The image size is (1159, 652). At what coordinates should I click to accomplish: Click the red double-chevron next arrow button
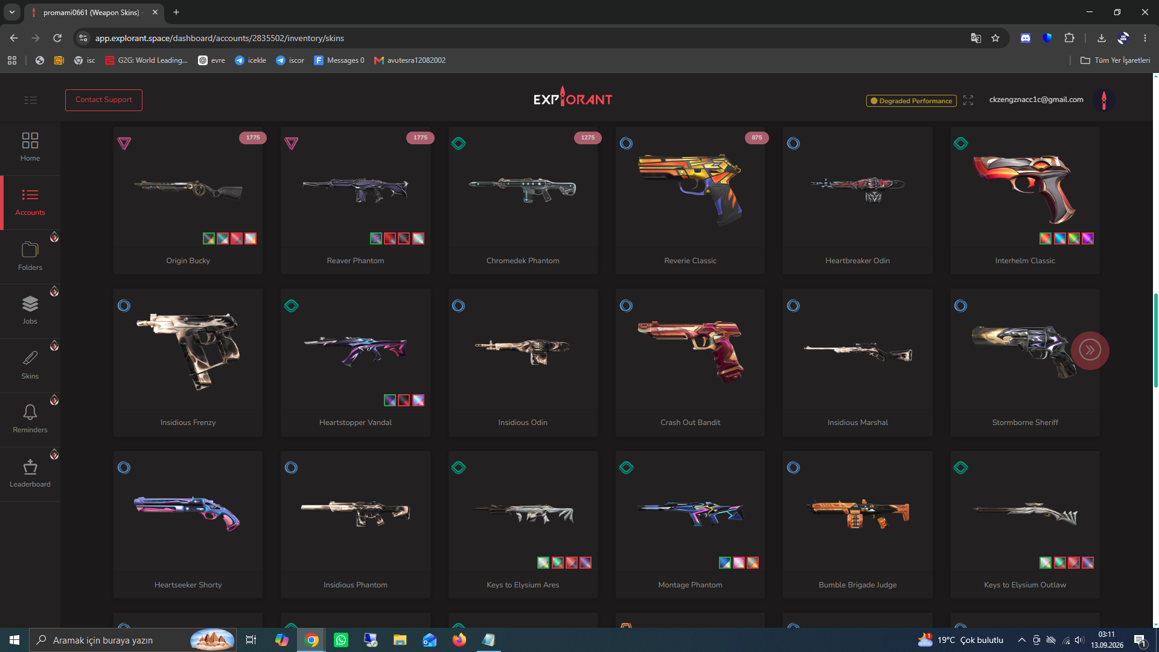click(1090, 350)
